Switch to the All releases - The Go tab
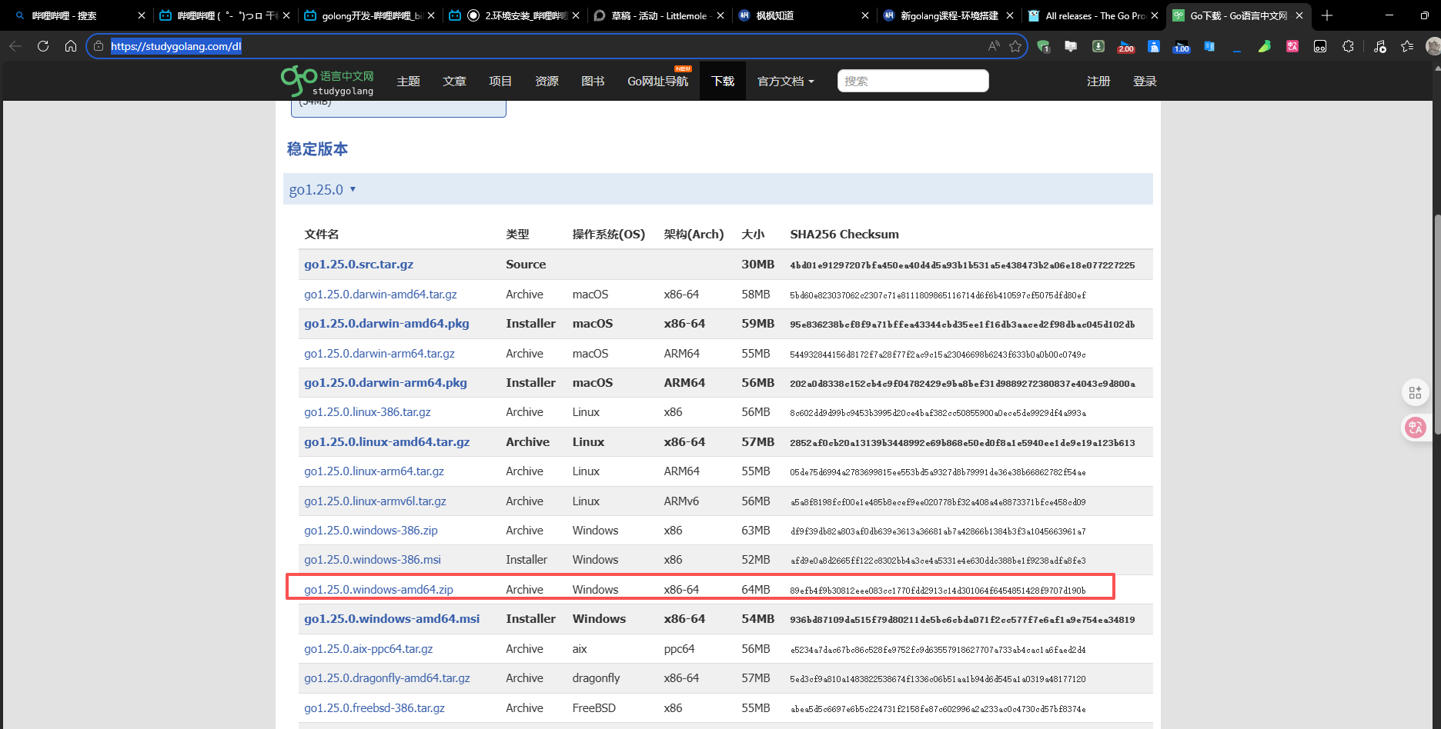The image size is (1441, 729). 1093,15
